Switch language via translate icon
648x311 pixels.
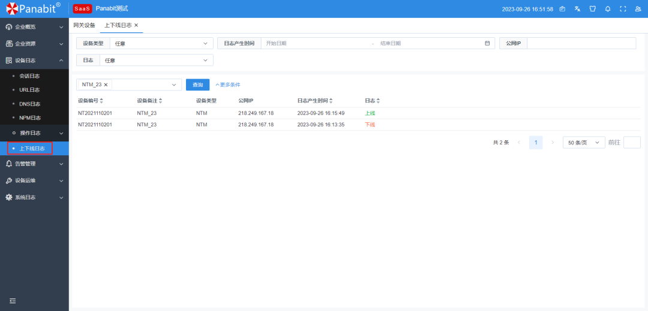click(577, 8)
